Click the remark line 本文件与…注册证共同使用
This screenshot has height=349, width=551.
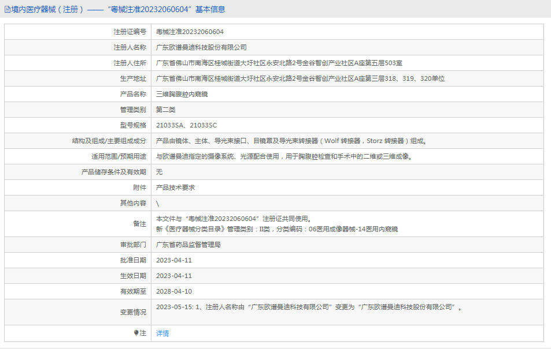point(234,219)
